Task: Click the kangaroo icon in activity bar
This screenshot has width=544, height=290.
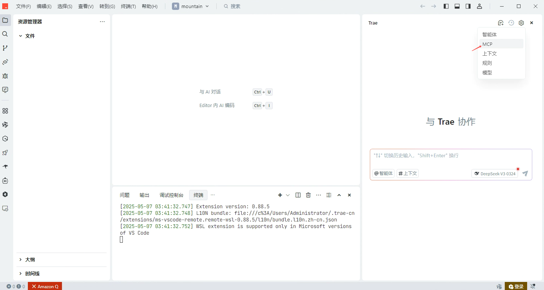Action: click(5, 166)
